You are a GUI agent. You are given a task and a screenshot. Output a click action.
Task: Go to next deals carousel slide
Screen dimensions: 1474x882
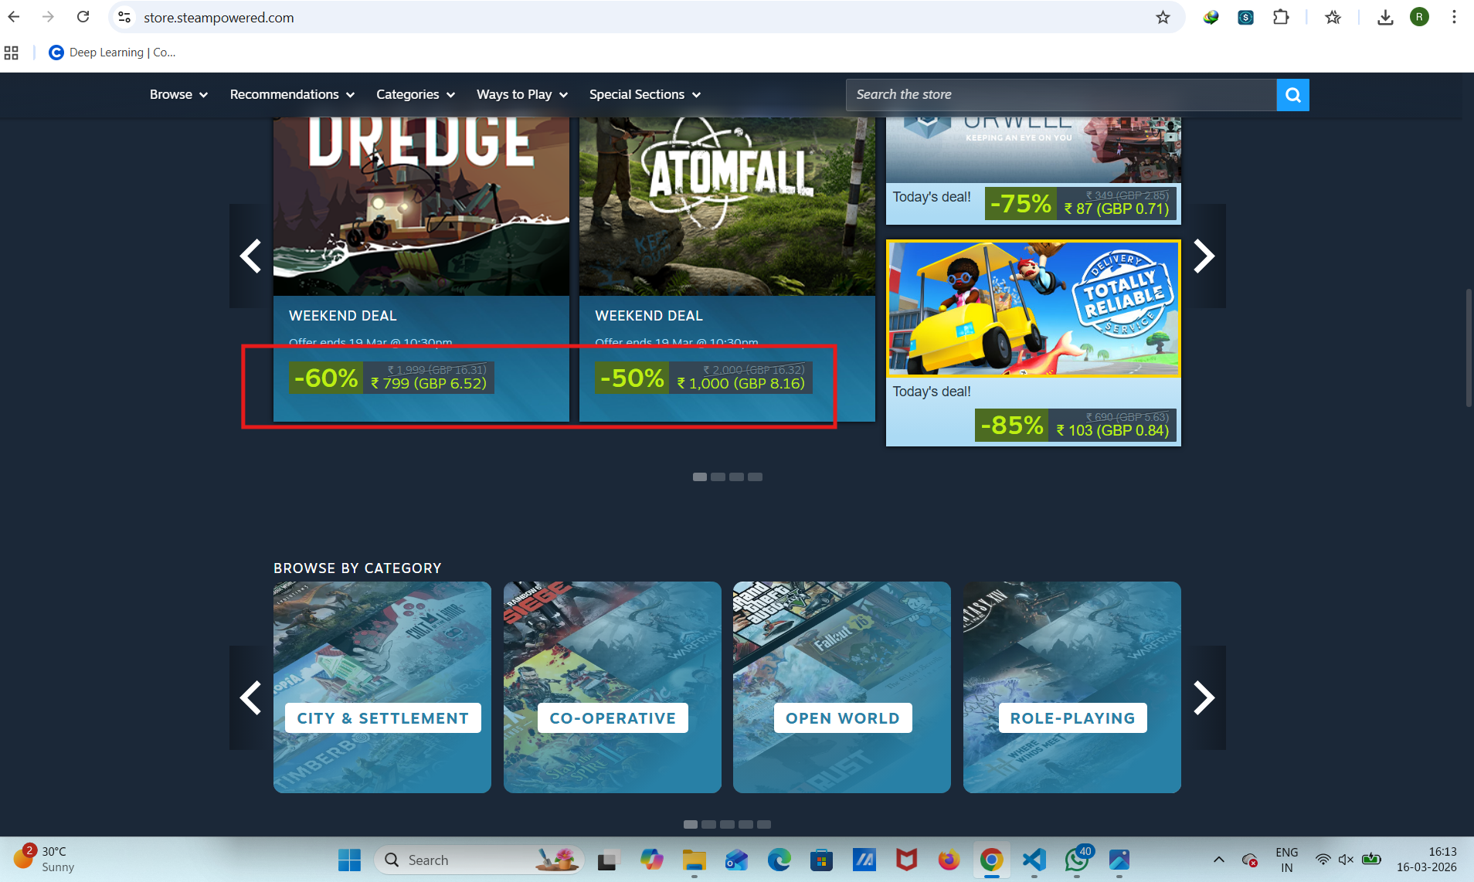1204,256
